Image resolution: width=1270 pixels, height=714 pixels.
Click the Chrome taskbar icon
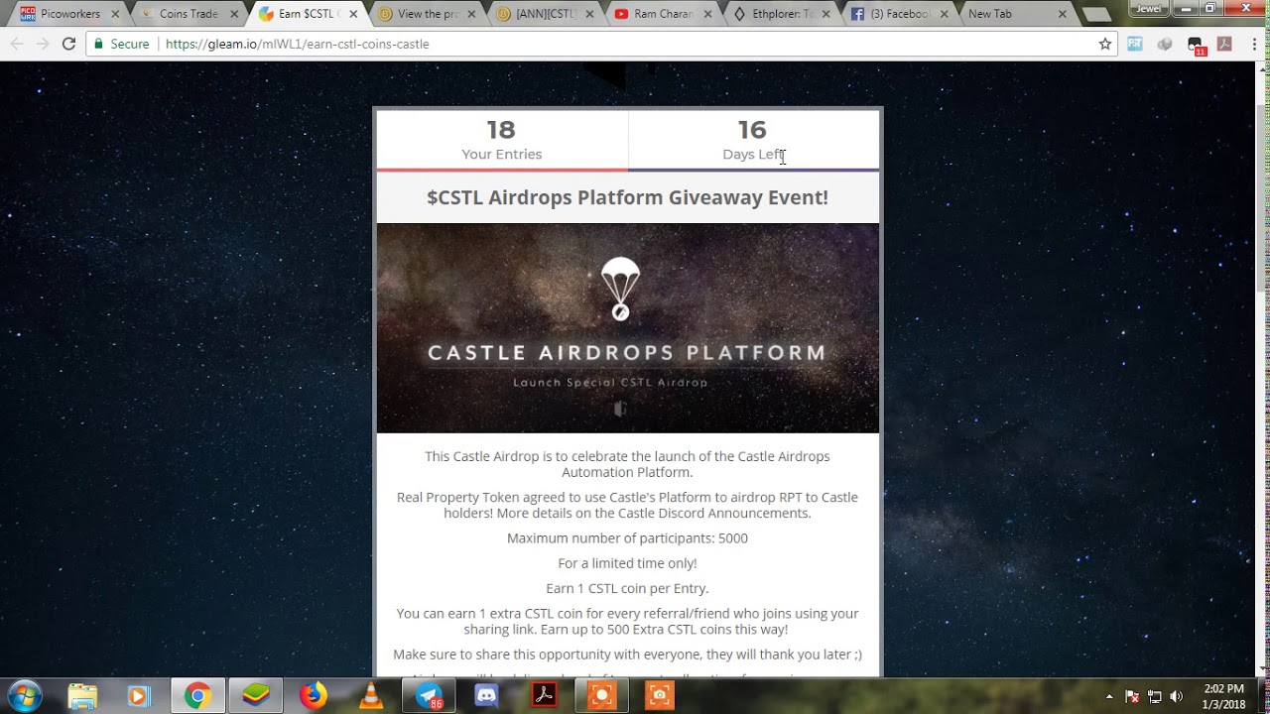[x=197, y=696]
